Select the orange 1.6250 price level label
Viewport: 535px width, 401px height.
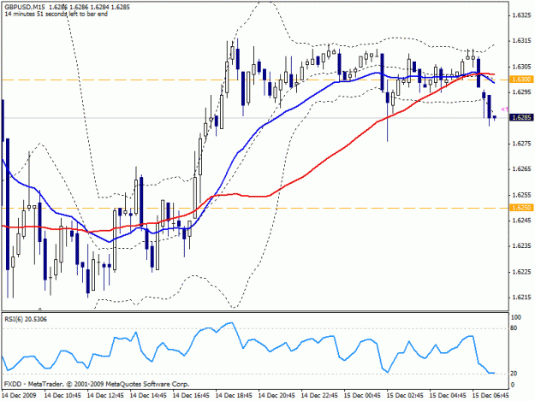click(521, 208)
